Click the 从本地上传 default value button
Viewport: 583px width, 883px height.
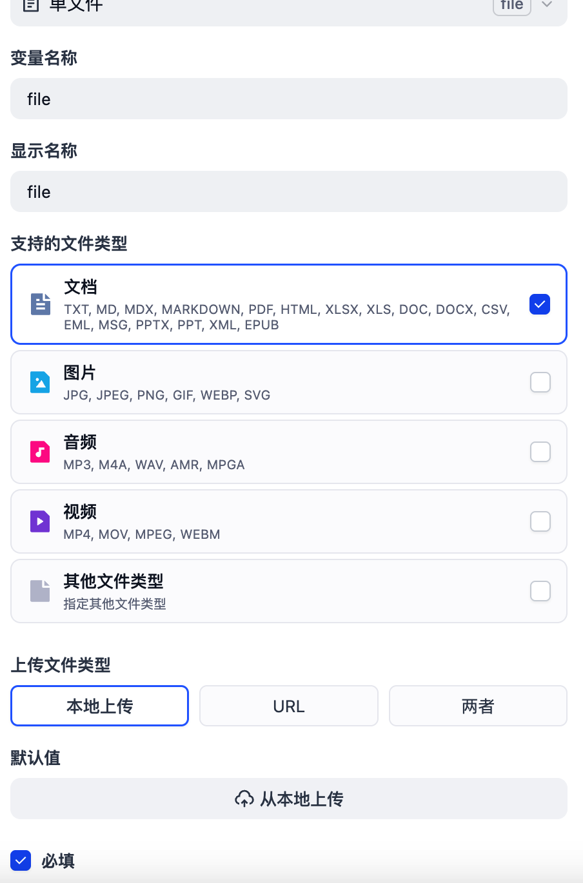(288, 799)
